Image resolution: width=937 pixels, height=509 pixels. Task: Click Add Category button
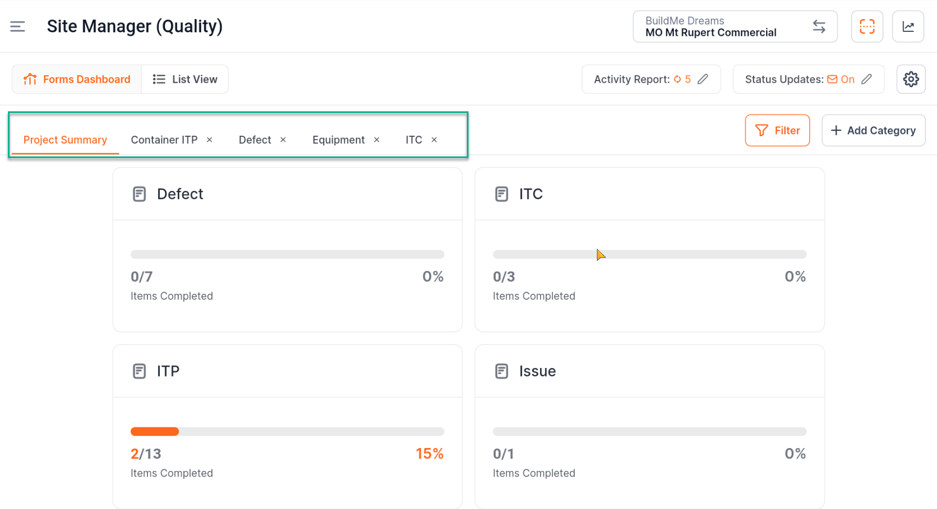(873, 130)
